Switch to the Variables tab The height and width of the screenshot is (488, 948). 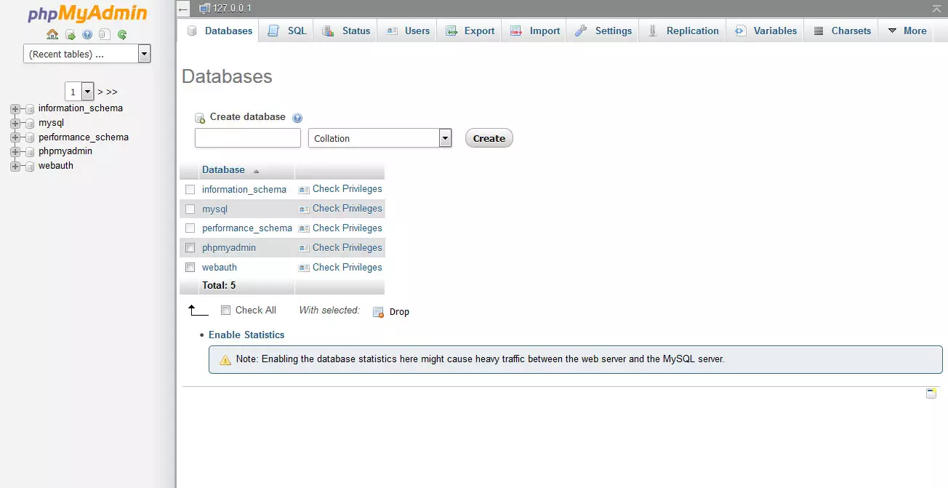[x=766, y=31]
